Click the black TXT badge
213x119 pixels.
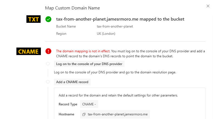coord(33,19)
